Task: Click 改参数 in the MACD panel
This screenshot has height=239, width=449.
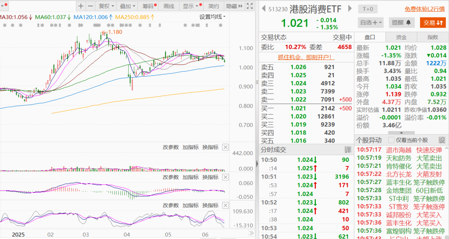Action: [x=171, y=177]
